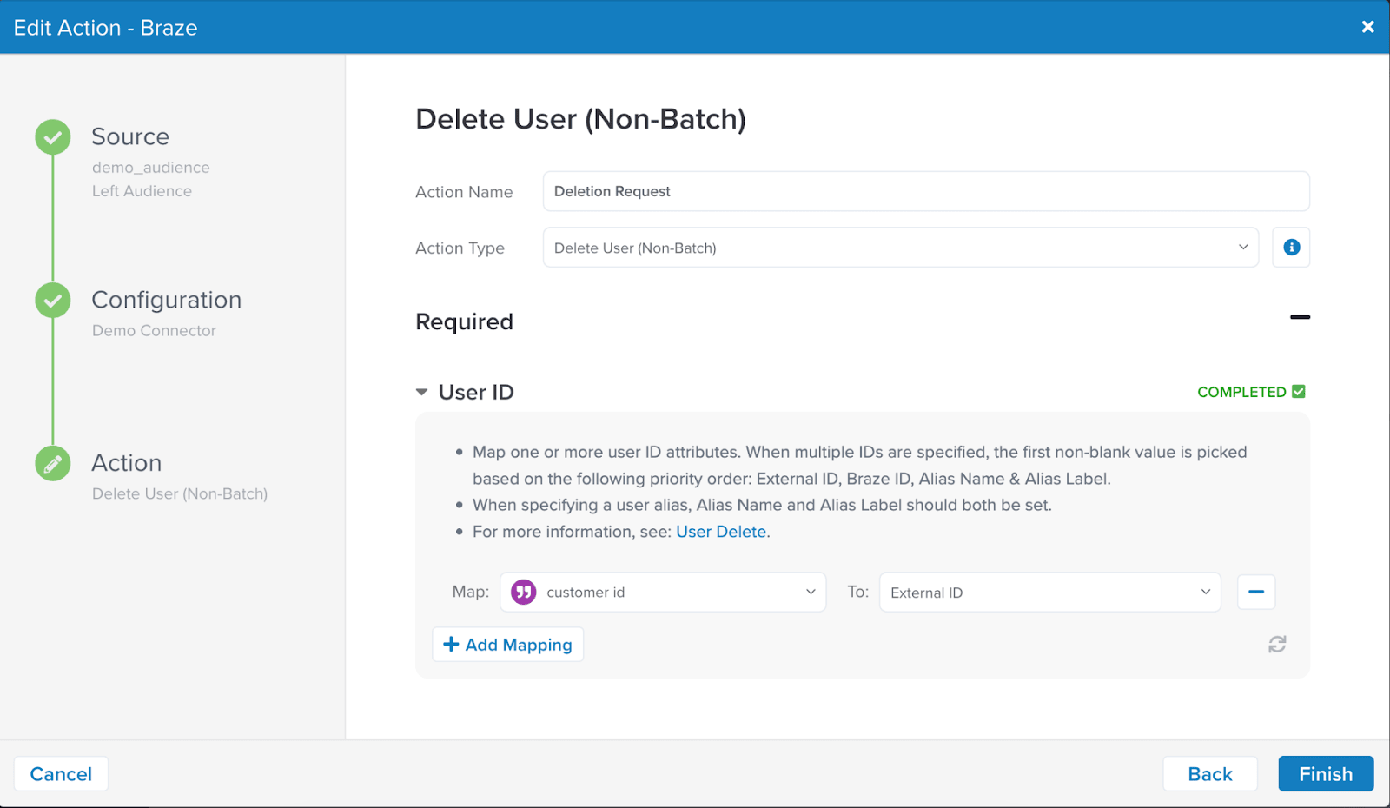Click the Configuration step checkmark icon

pyautogui.click(x=53, y=301)
